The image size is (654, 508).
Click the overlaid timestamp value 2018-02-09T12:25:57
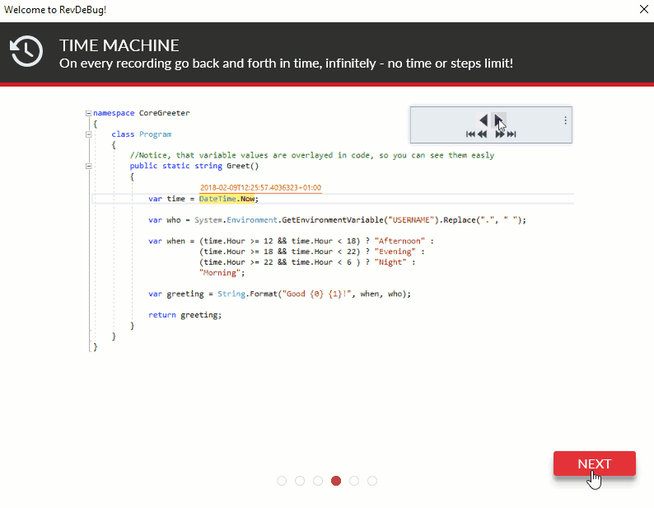click(260, 187)
